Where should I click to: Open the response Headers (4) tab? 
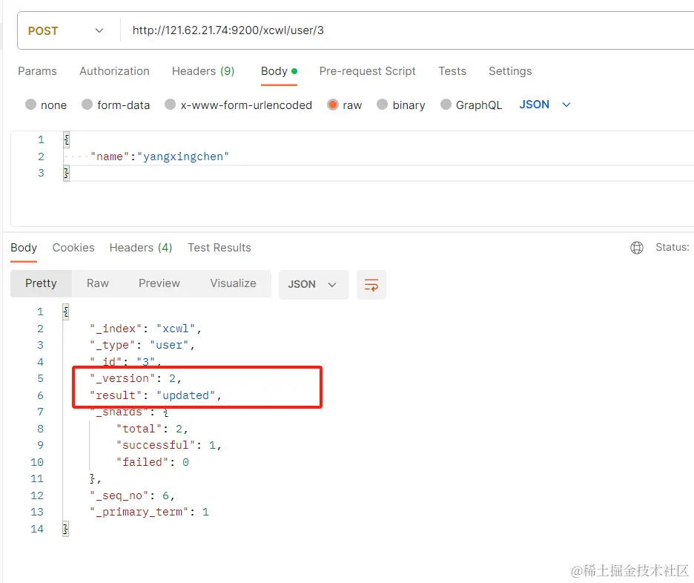click(x=141, y=248)
